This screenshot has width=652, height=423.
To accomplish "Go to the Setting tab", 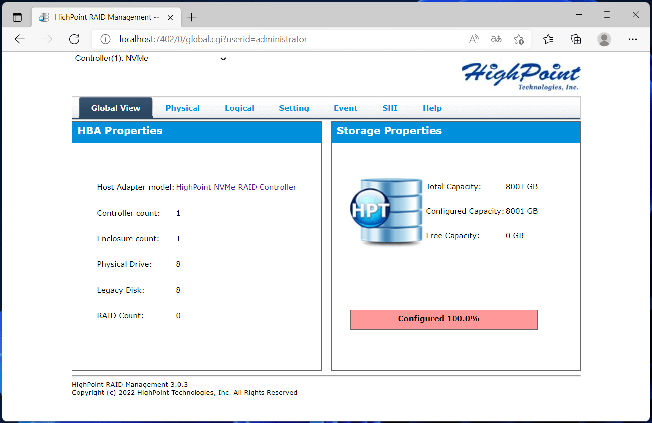I will point(294,108).
